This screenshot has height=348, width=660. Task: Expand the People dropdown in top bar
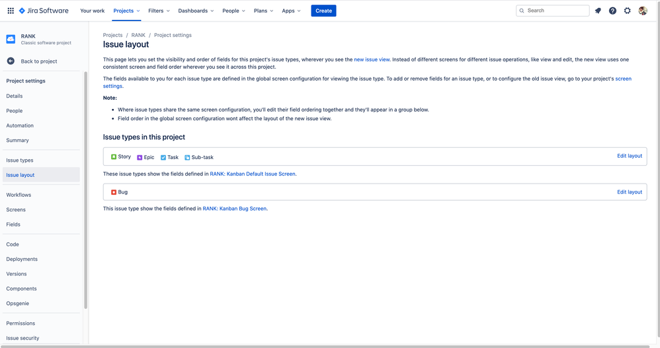pyautogui.click(x=233, y=11)
